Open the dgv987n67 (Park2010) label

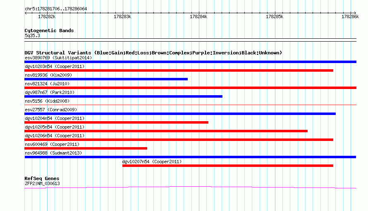click(x=50, y=92)
